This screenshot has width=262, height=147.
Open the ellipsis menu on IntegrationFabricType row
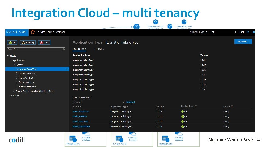pos(67,69)
